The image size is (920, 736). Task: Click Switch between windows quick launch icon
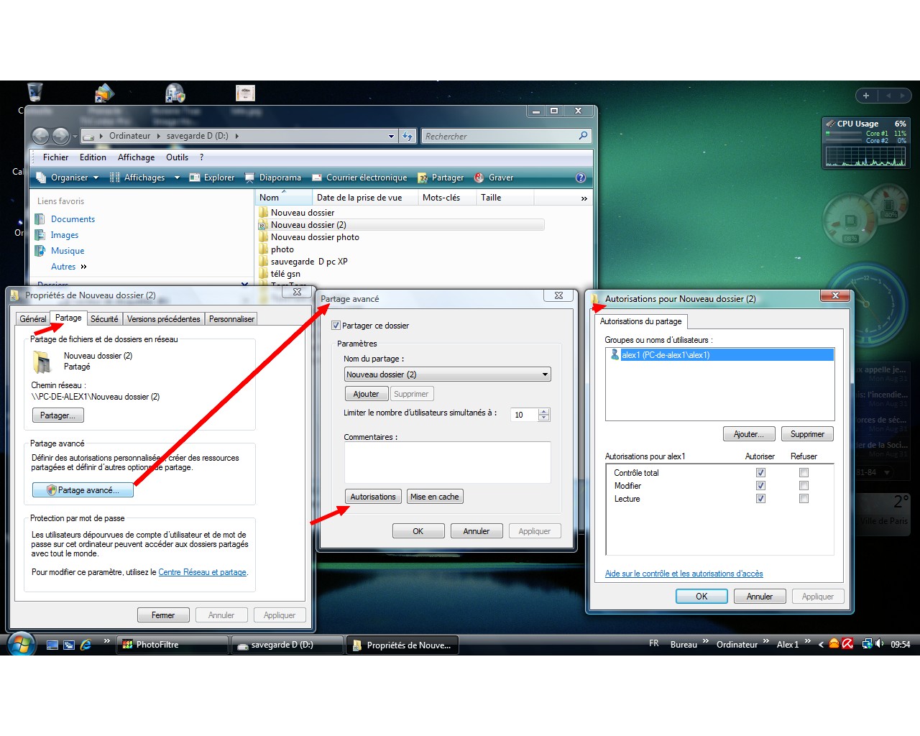pos(69,645)
